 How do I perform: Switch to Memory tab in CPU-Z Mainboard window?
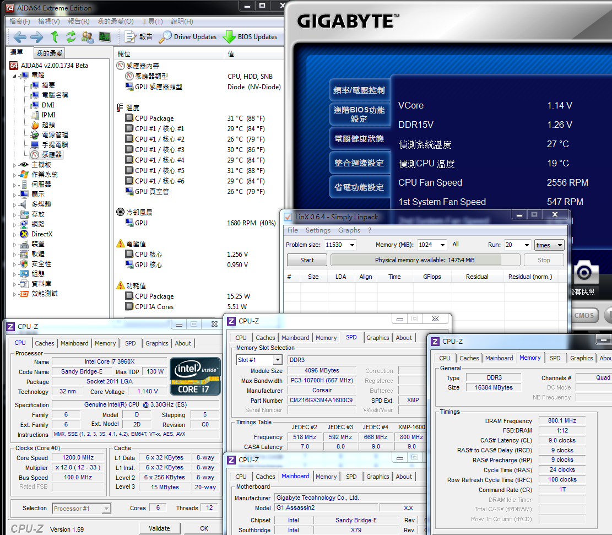point(326,477)
